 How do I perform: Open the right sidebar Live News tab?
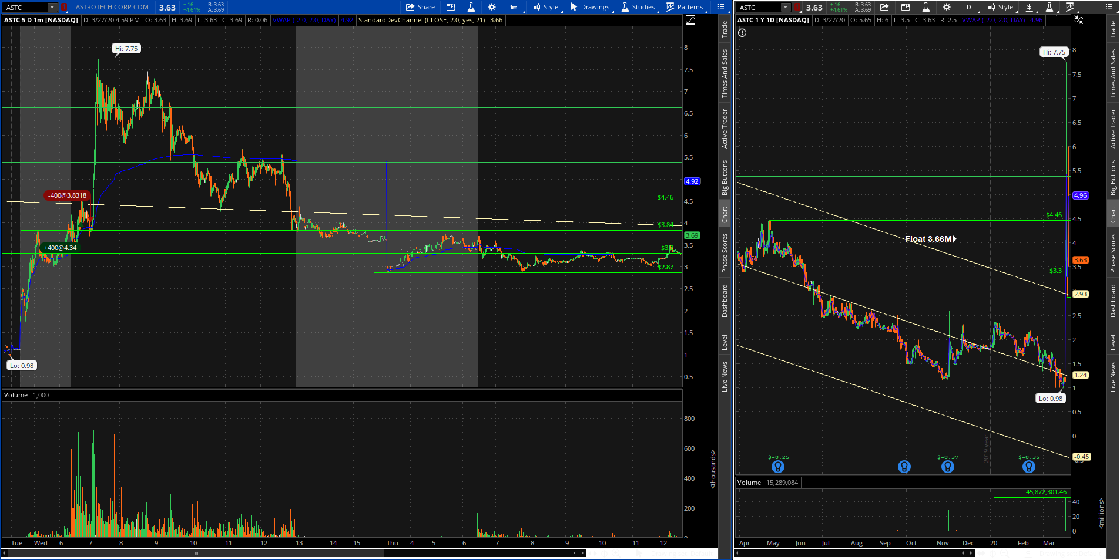tap(1113, 377)
